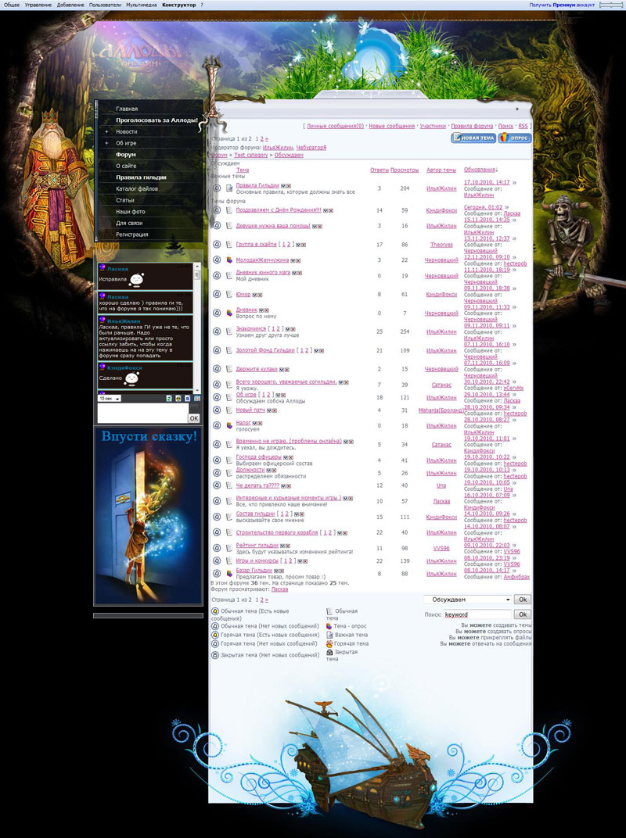Click the mini-chat message text area

142,414
